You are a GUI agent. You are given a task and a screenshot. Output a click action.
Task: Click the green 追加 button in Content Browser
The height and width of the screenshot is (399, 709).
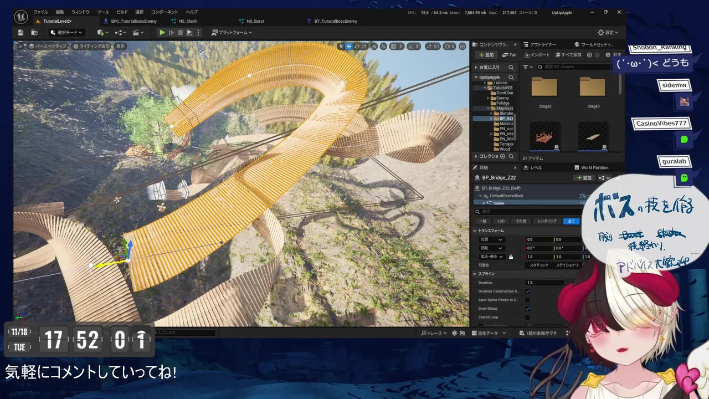pyautogui.click(x=485, y=55)
